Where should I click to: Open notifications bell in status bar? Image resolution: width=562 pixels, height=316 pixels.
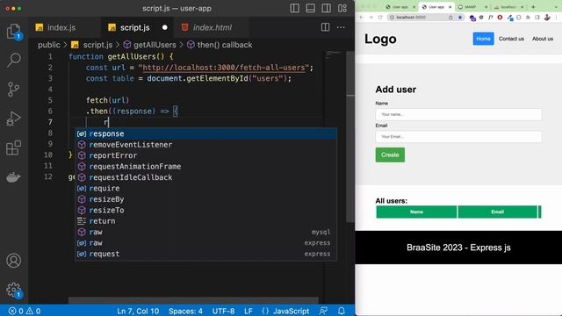pos(342,311)
